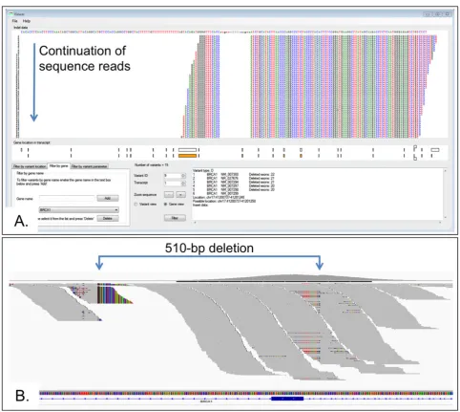Click the down arrow of variant details scrollbar

click(x=445, y=217)
